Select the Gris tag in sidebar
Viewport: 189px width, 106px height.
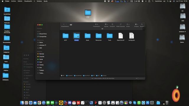[40, 68]
